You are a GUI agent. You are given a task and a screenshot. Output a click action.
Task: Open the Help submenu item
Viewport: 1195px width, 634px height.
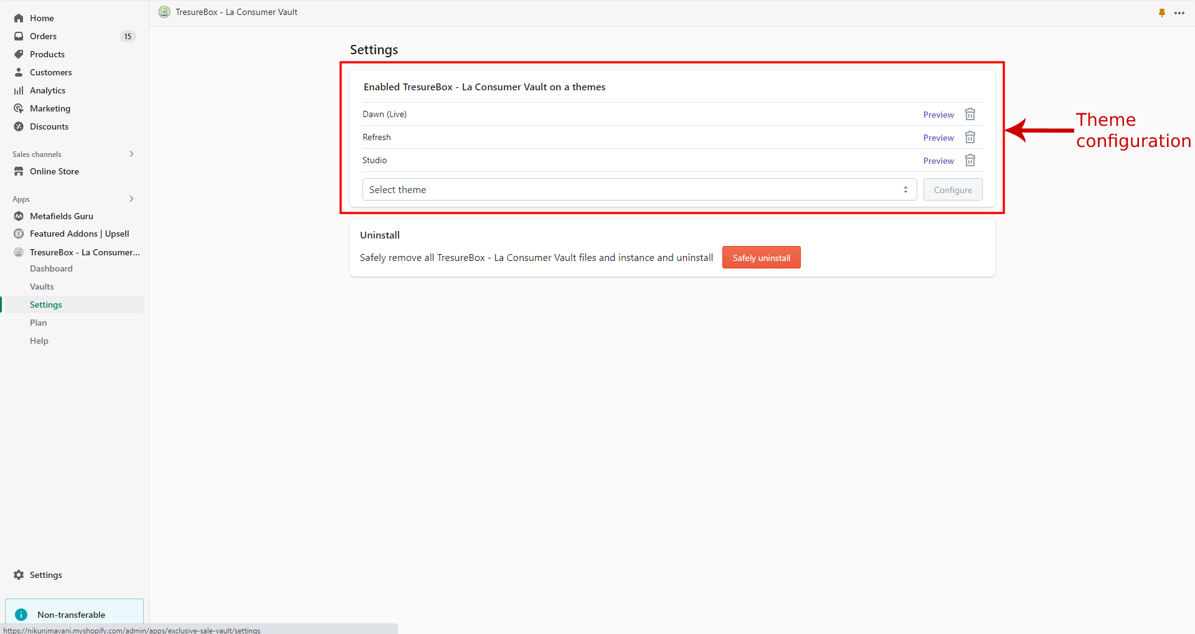click(x=39, y=341)
